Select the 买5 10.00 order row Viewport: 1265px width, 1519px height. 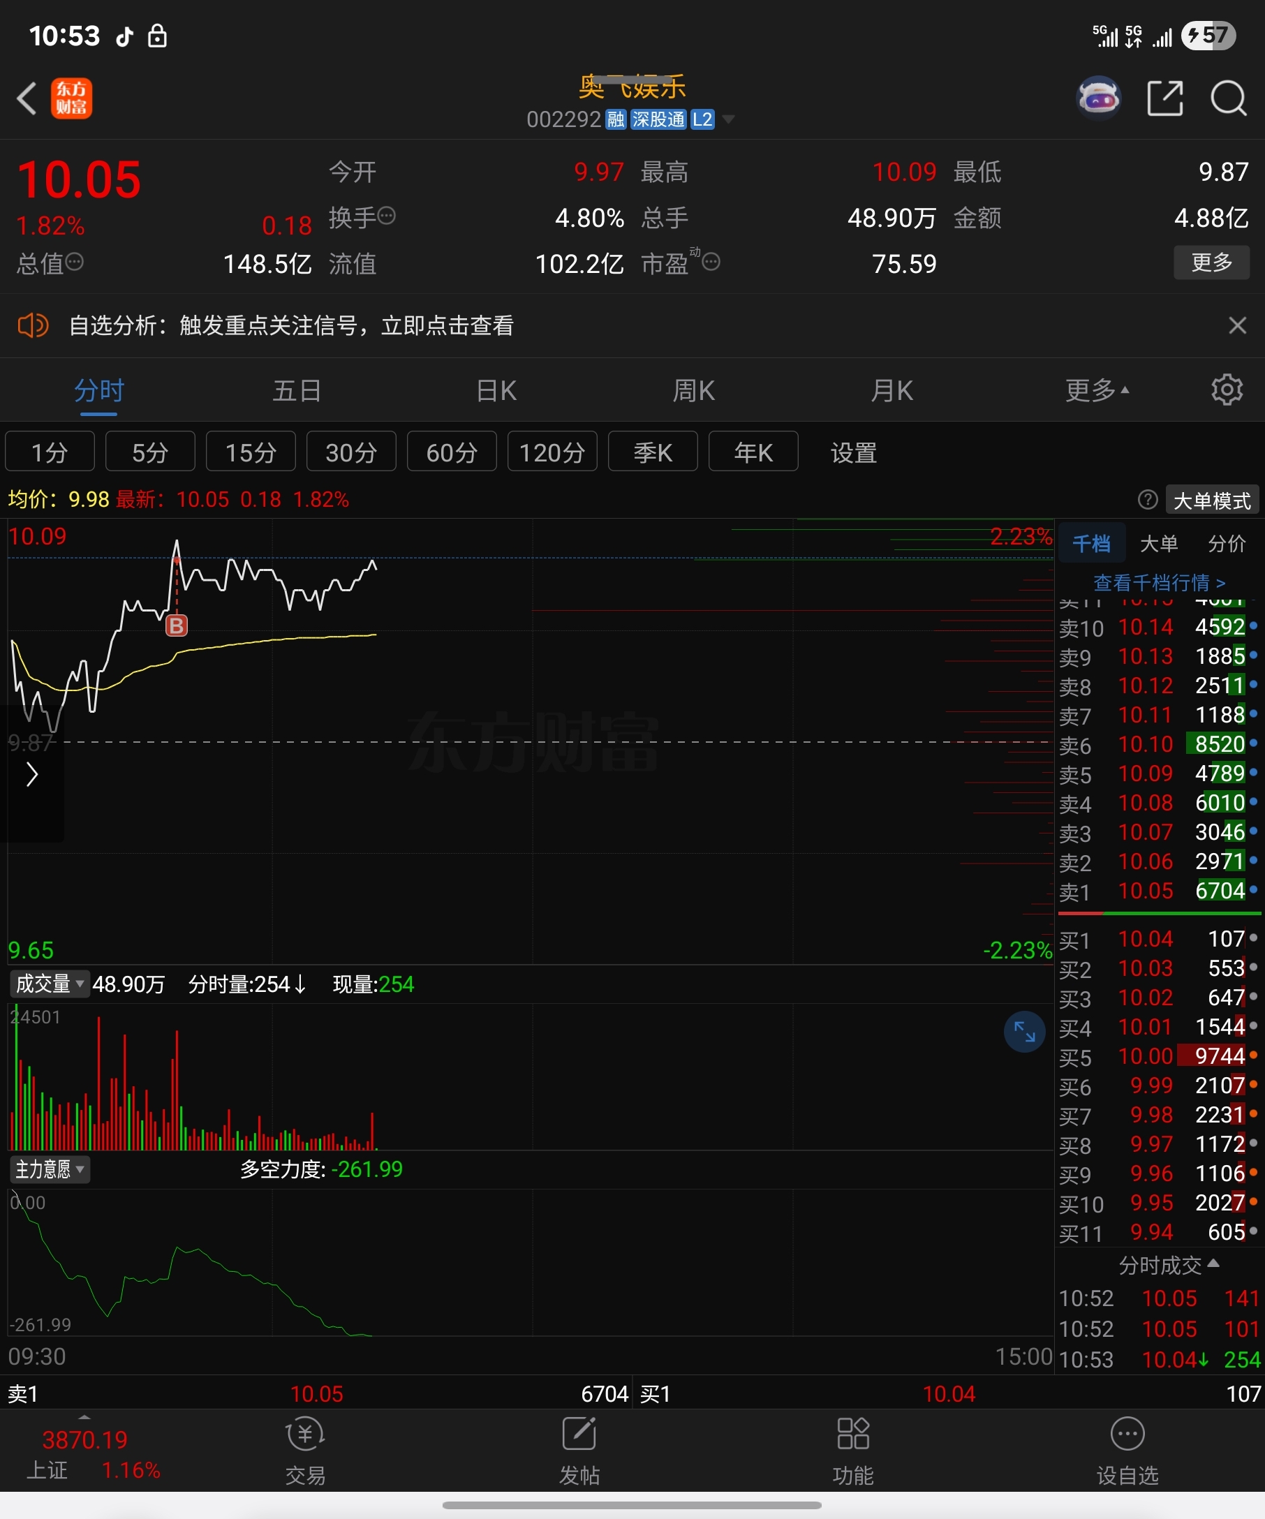click(x=1159, y=1057)
